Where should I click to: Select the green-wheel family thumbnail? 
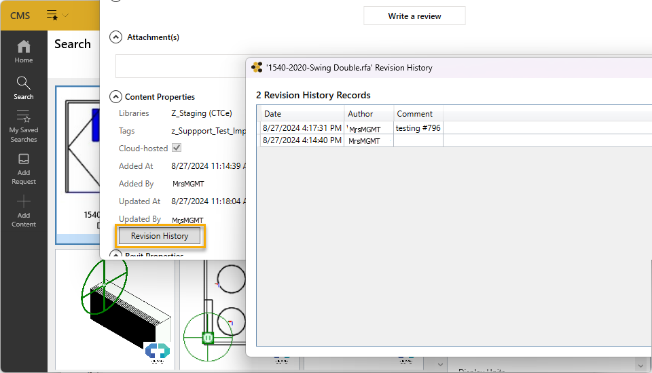click(114, 309)
